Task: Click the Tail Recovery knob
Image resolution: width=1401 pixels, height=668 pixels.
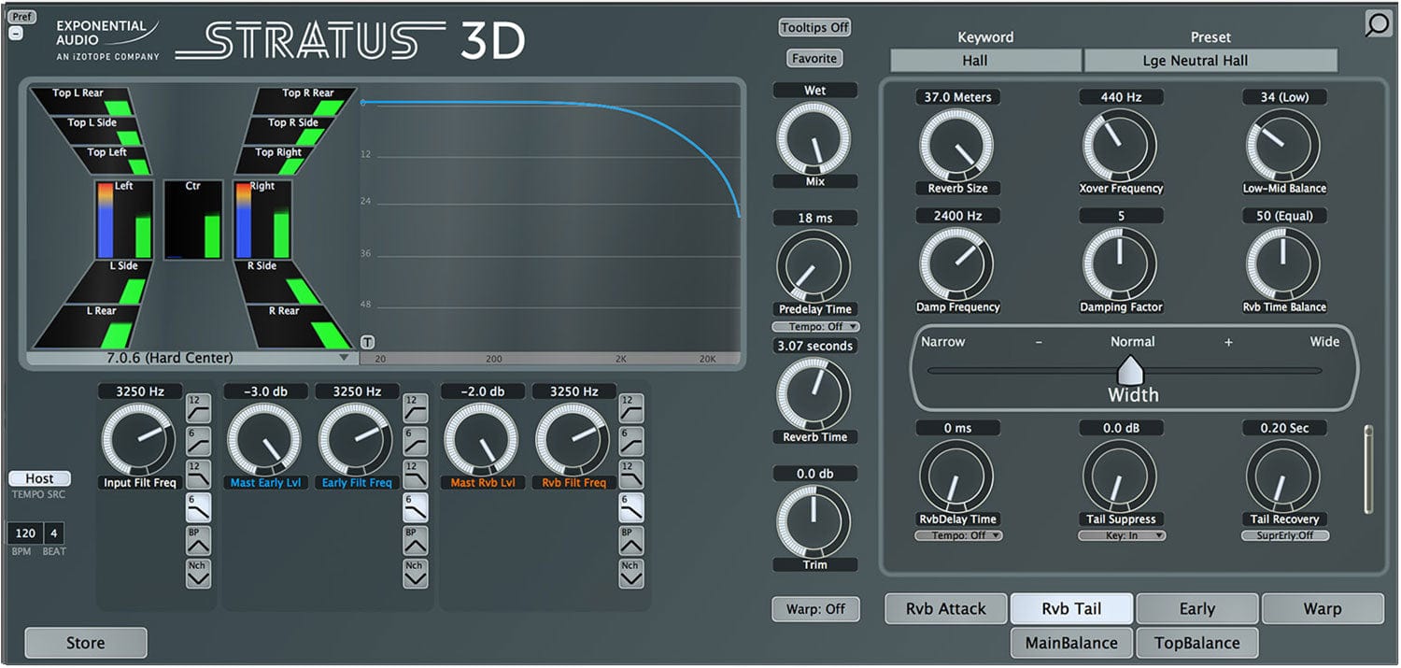Action: pyautogui.click(x=1283, y=476)
